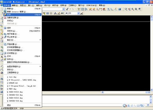153x110 pixels.
Task: Click the horizontal scrollbar right arrow
Action: [x=149, y=92]
